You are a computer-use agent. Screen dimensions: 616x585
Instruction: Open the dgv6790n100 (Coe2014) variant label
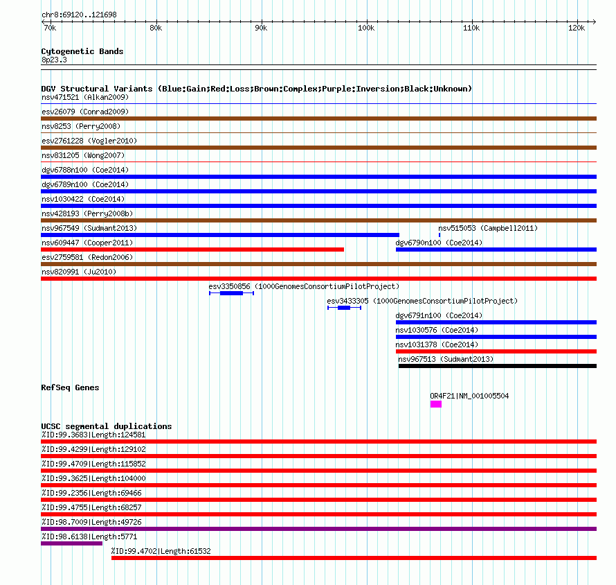(439, 243)
